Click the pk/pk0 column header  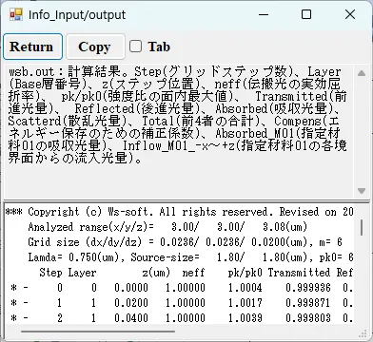tap(245, 273)
